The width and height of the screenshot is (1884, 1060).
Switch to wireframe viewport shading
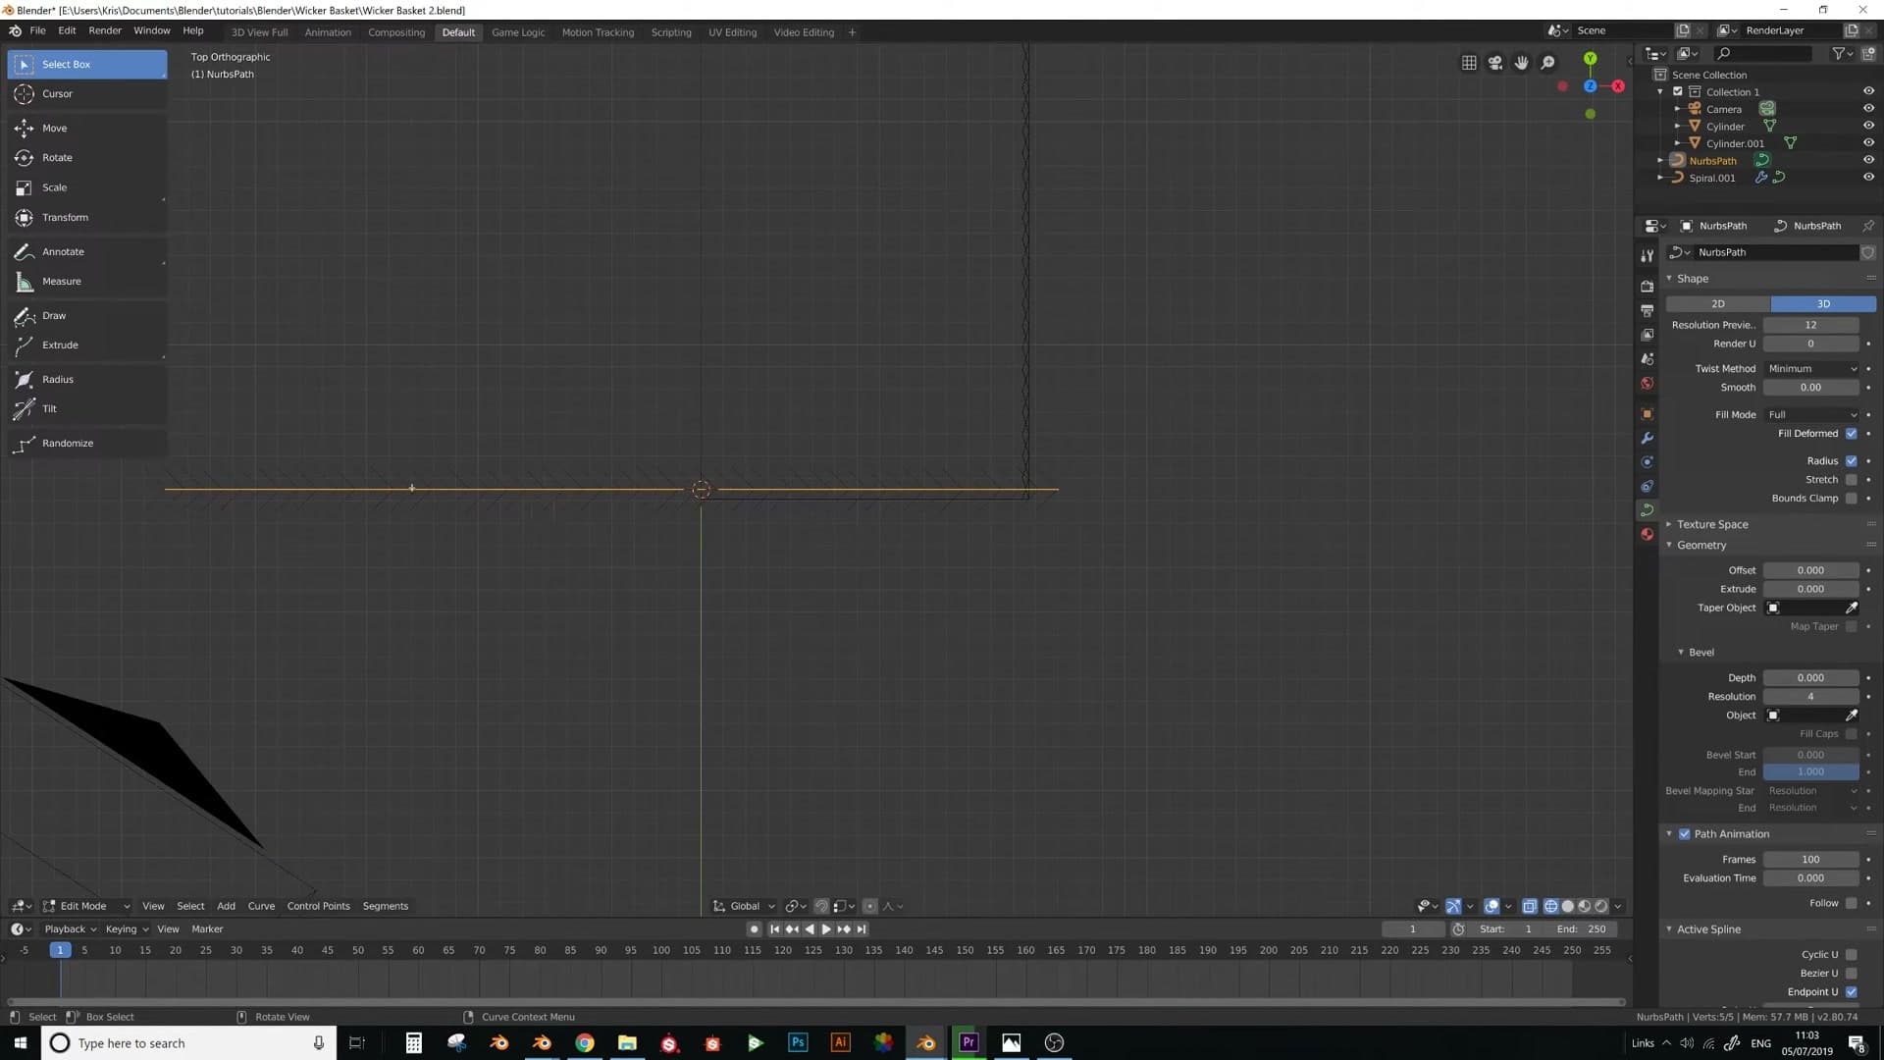(1551, 907)
